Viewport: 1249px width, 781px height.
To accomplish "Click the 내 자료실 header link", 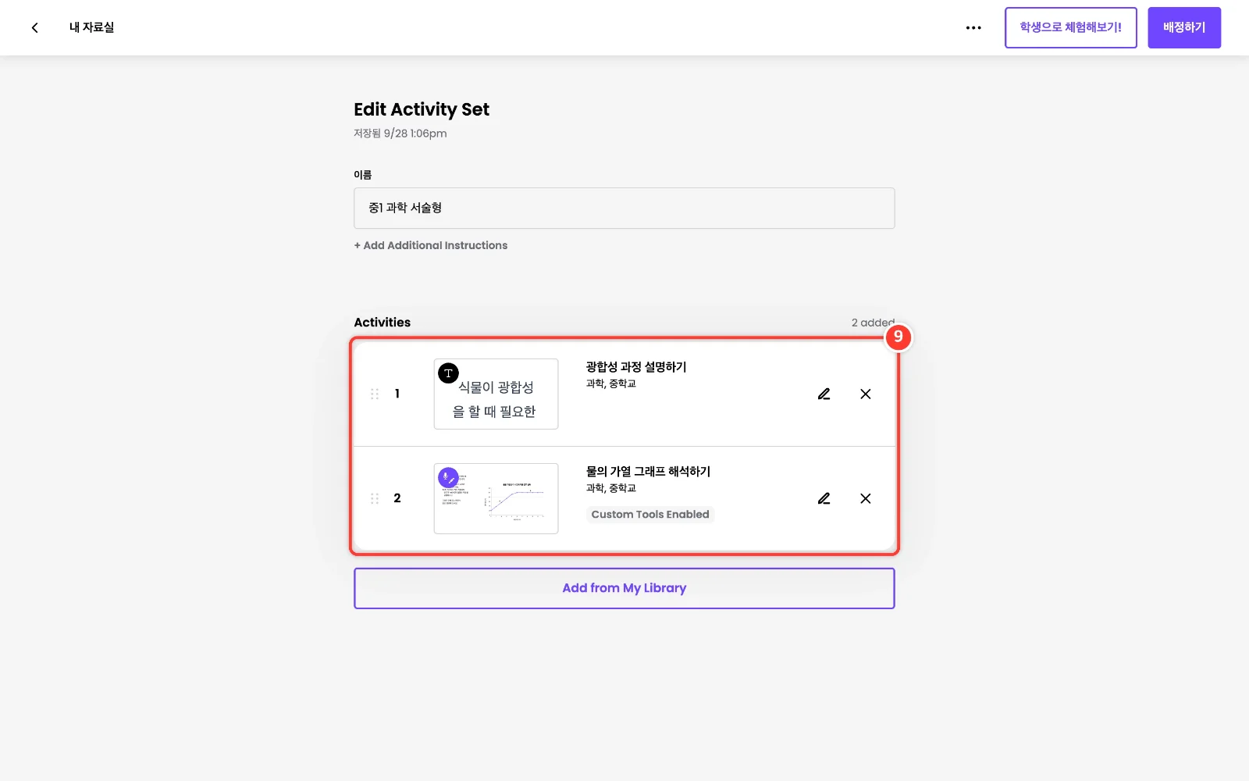I will click(x=91, y=27).
